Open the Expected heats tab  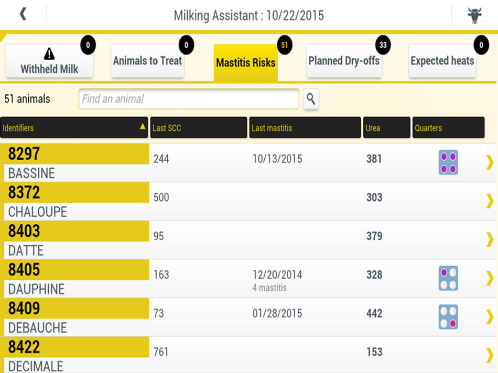coord(442,61)
